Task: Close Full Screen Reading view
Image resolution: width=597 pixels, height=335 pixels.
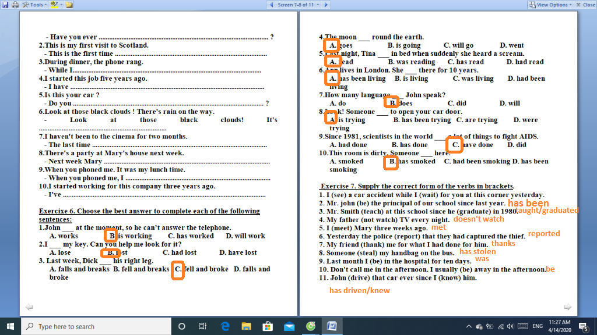Action: tap(585, 5)
